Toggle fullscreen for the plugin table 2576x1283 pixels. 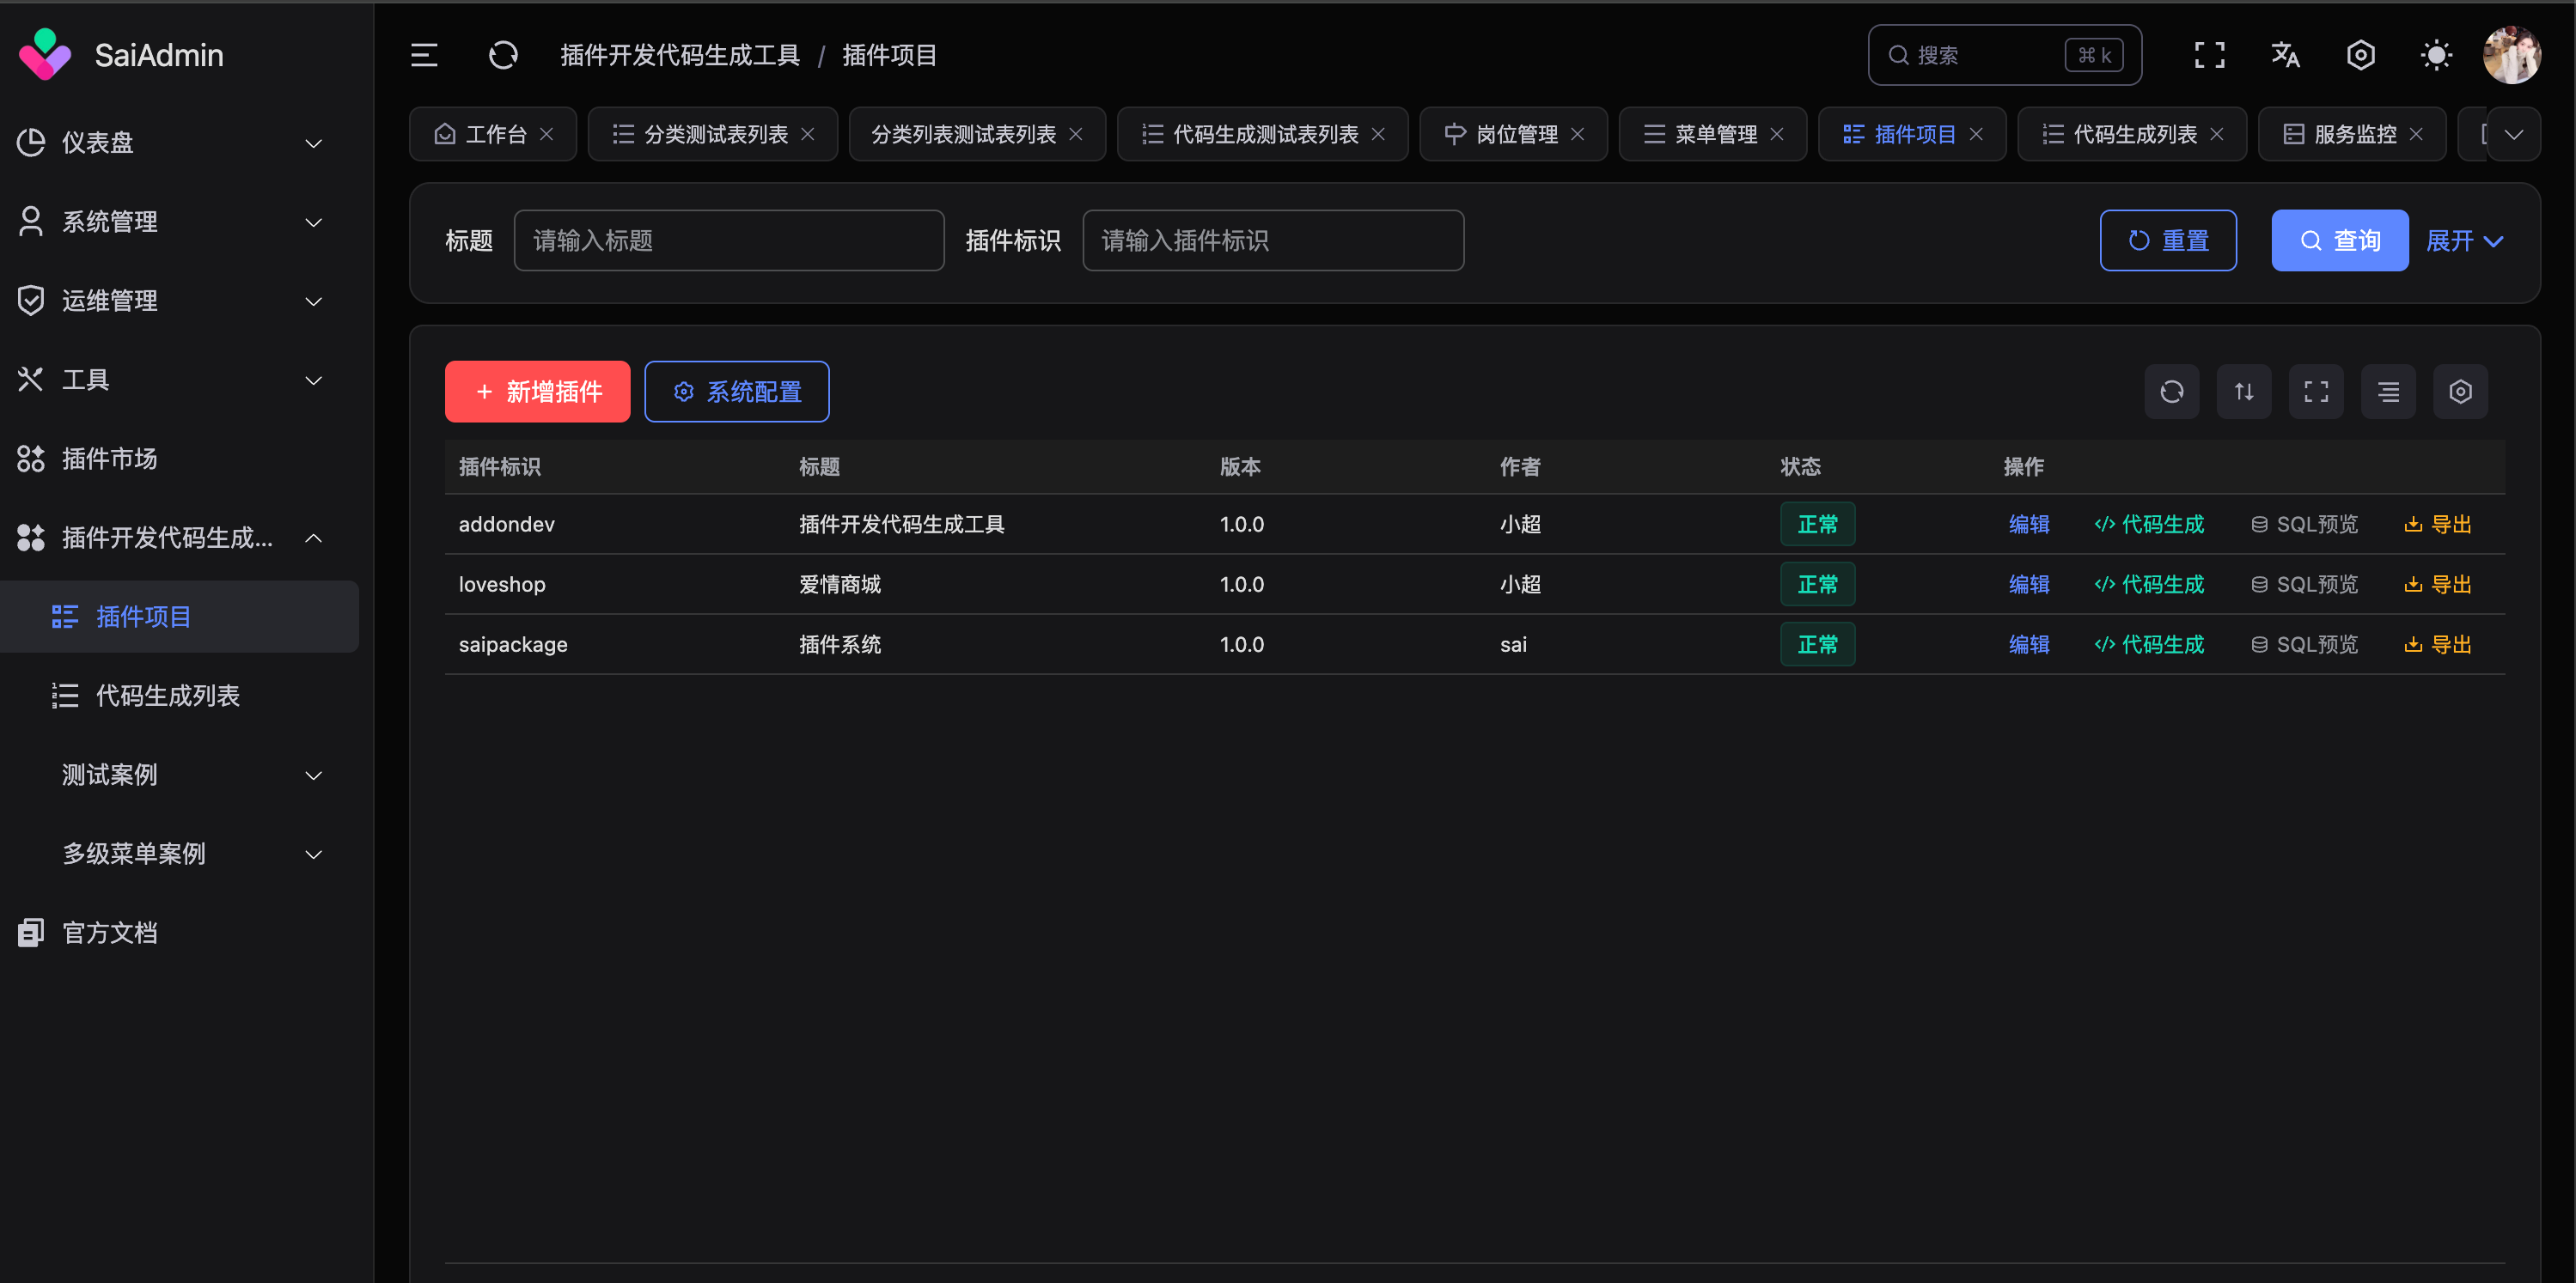2316,392
